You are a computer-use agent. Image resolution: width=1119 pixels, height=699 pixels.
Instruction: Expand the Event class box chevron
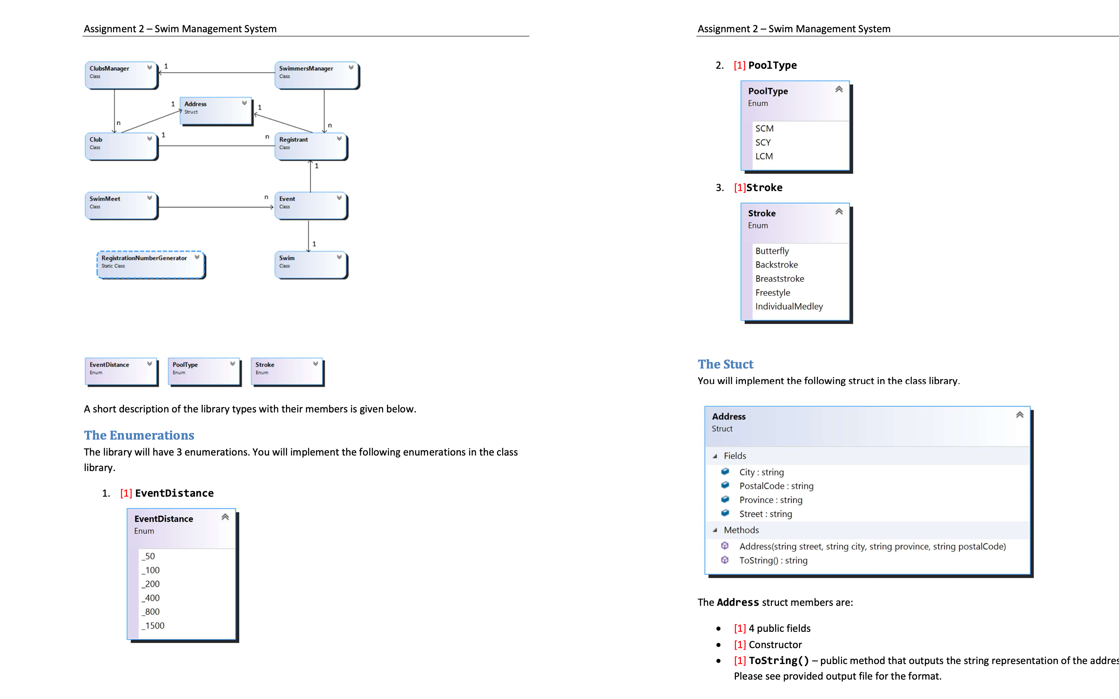[x=339, y=198]
